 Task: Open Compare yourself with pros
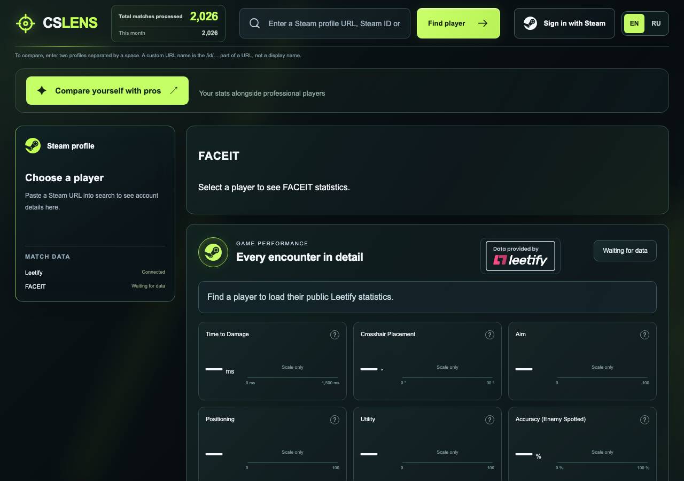coord(107,91)
